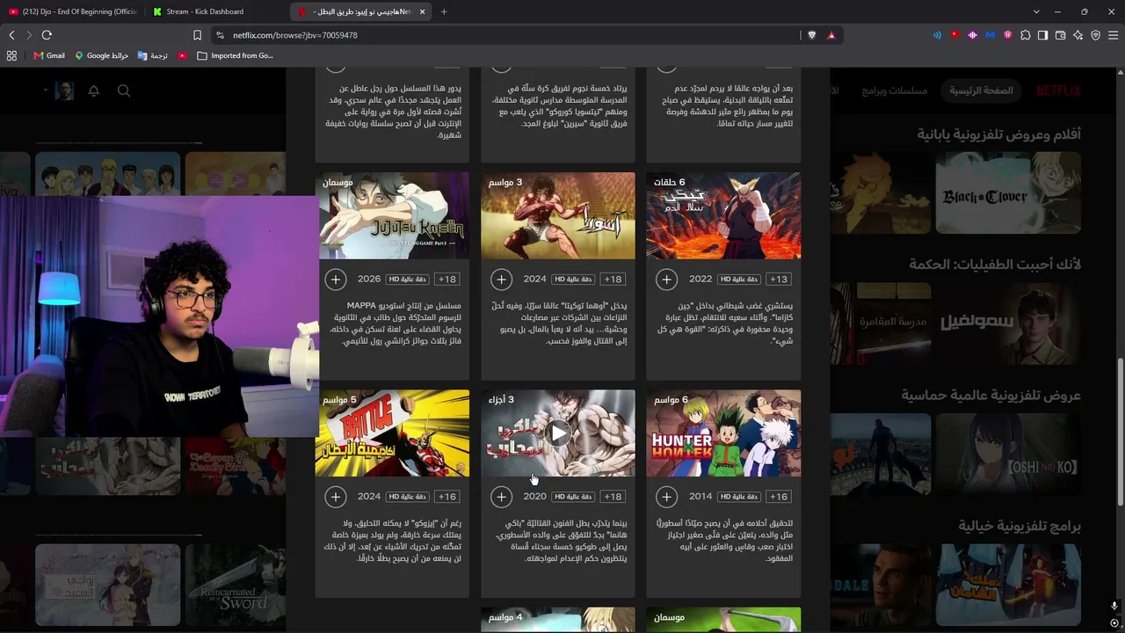Open the Reincarnated Sword background thumbnail
The image size is (1125, 633).
[x=236, y=585]
